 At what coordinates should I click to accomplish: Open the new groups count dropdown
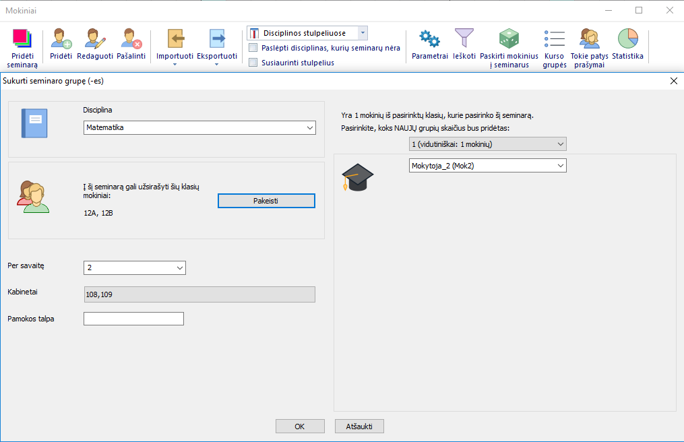[560, 144]
